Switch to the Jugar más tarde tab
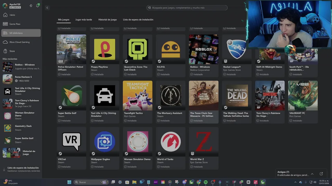The width and height of the screenshot is (332, 186). pyautogui.click(x=84, y=20)
